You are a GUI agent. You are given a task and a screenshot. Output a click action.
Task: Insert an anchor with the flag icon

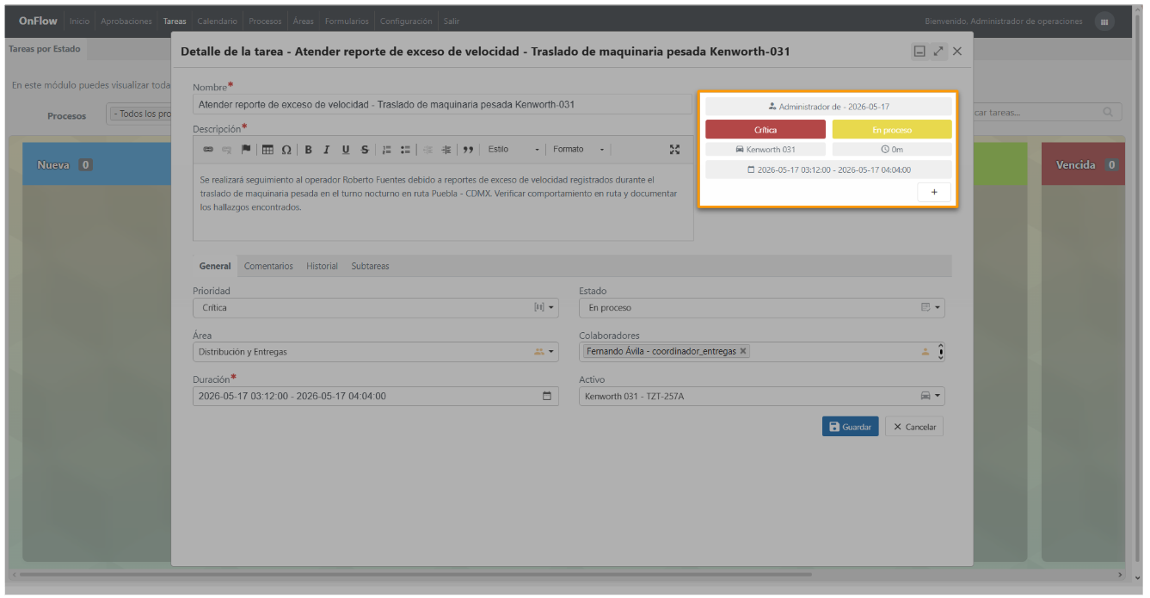point(246,150)
